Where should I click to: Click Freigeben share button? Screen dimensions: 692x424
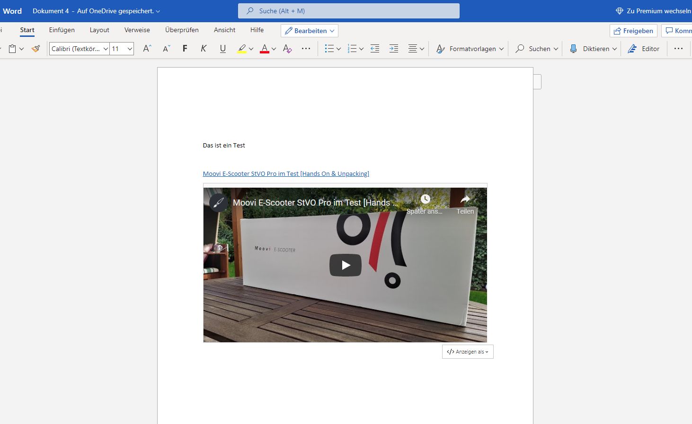(633, 31)
